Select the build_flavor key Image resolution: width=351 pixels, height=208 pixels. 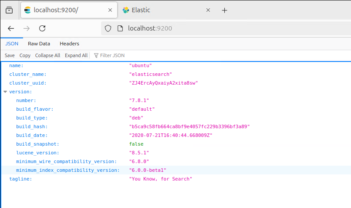click(35, 109)
